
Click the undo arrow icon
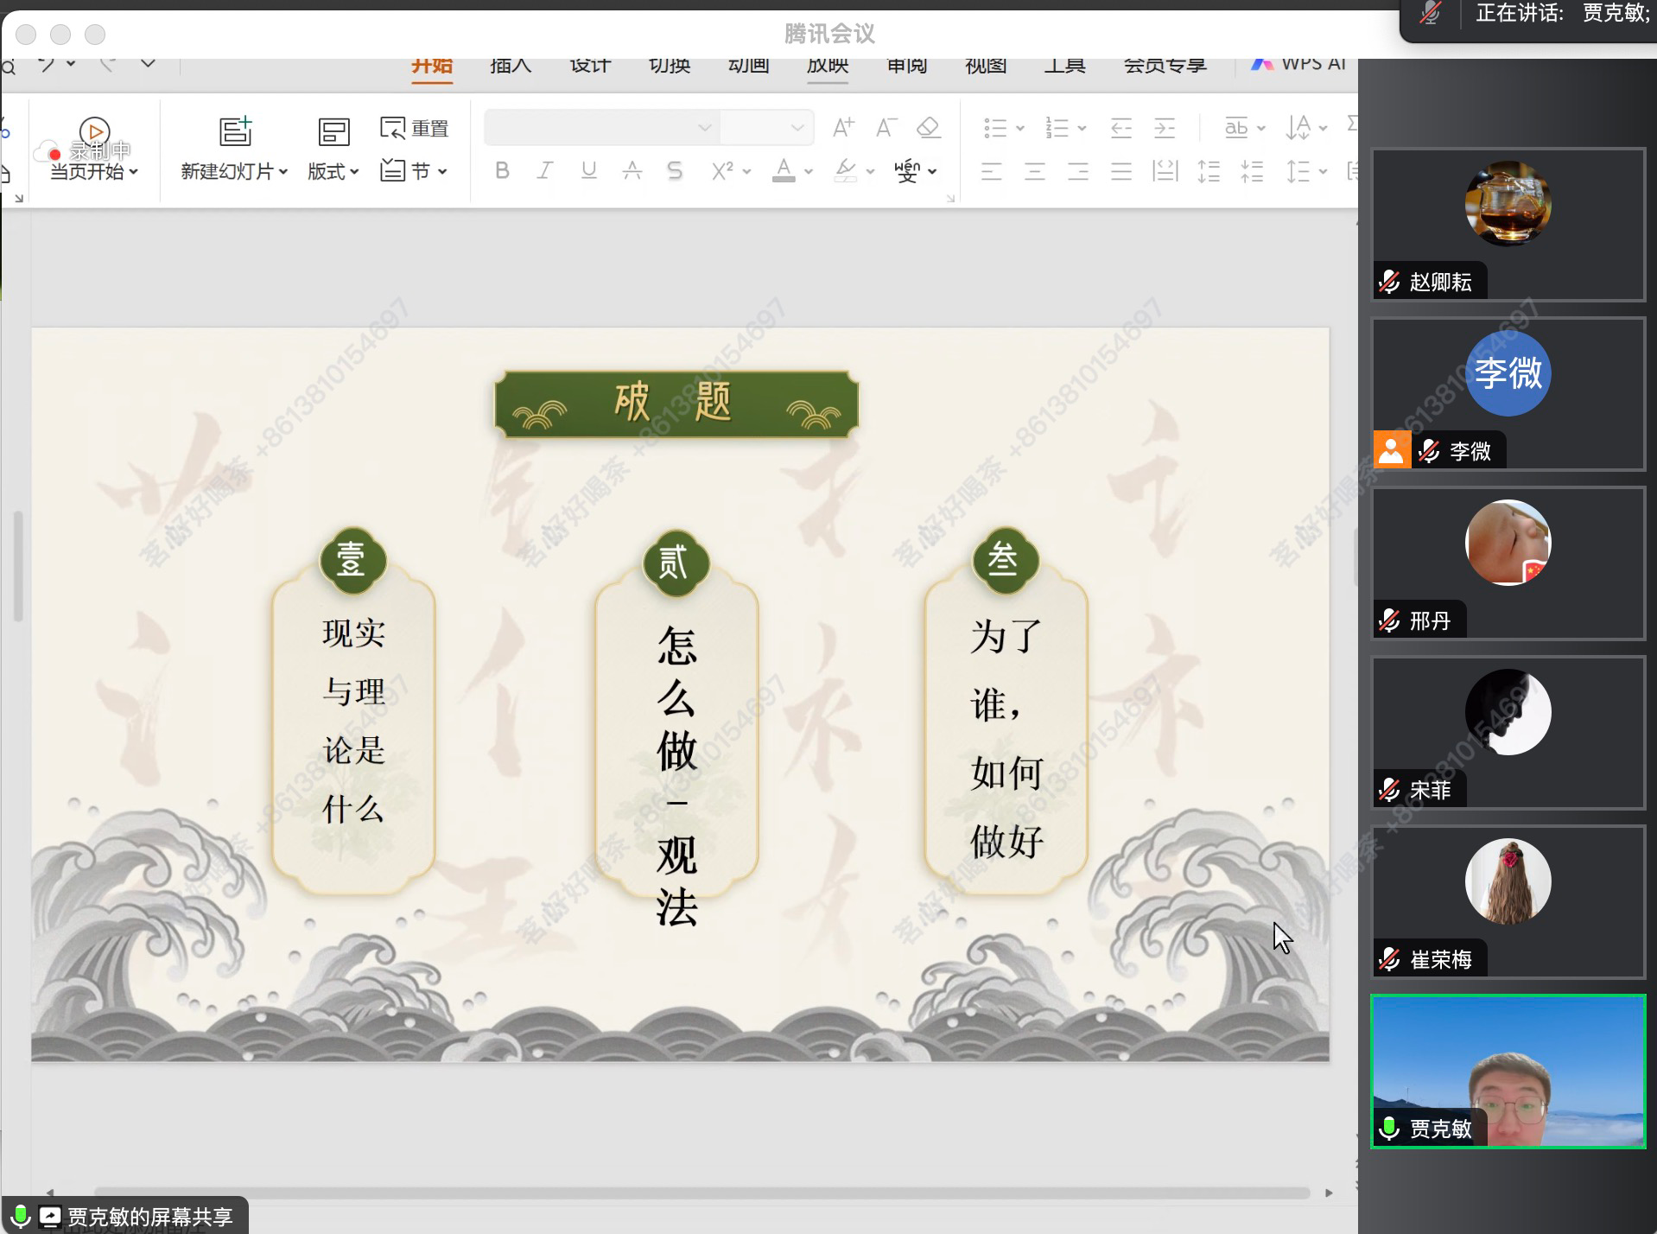click(x=48, y=64)
